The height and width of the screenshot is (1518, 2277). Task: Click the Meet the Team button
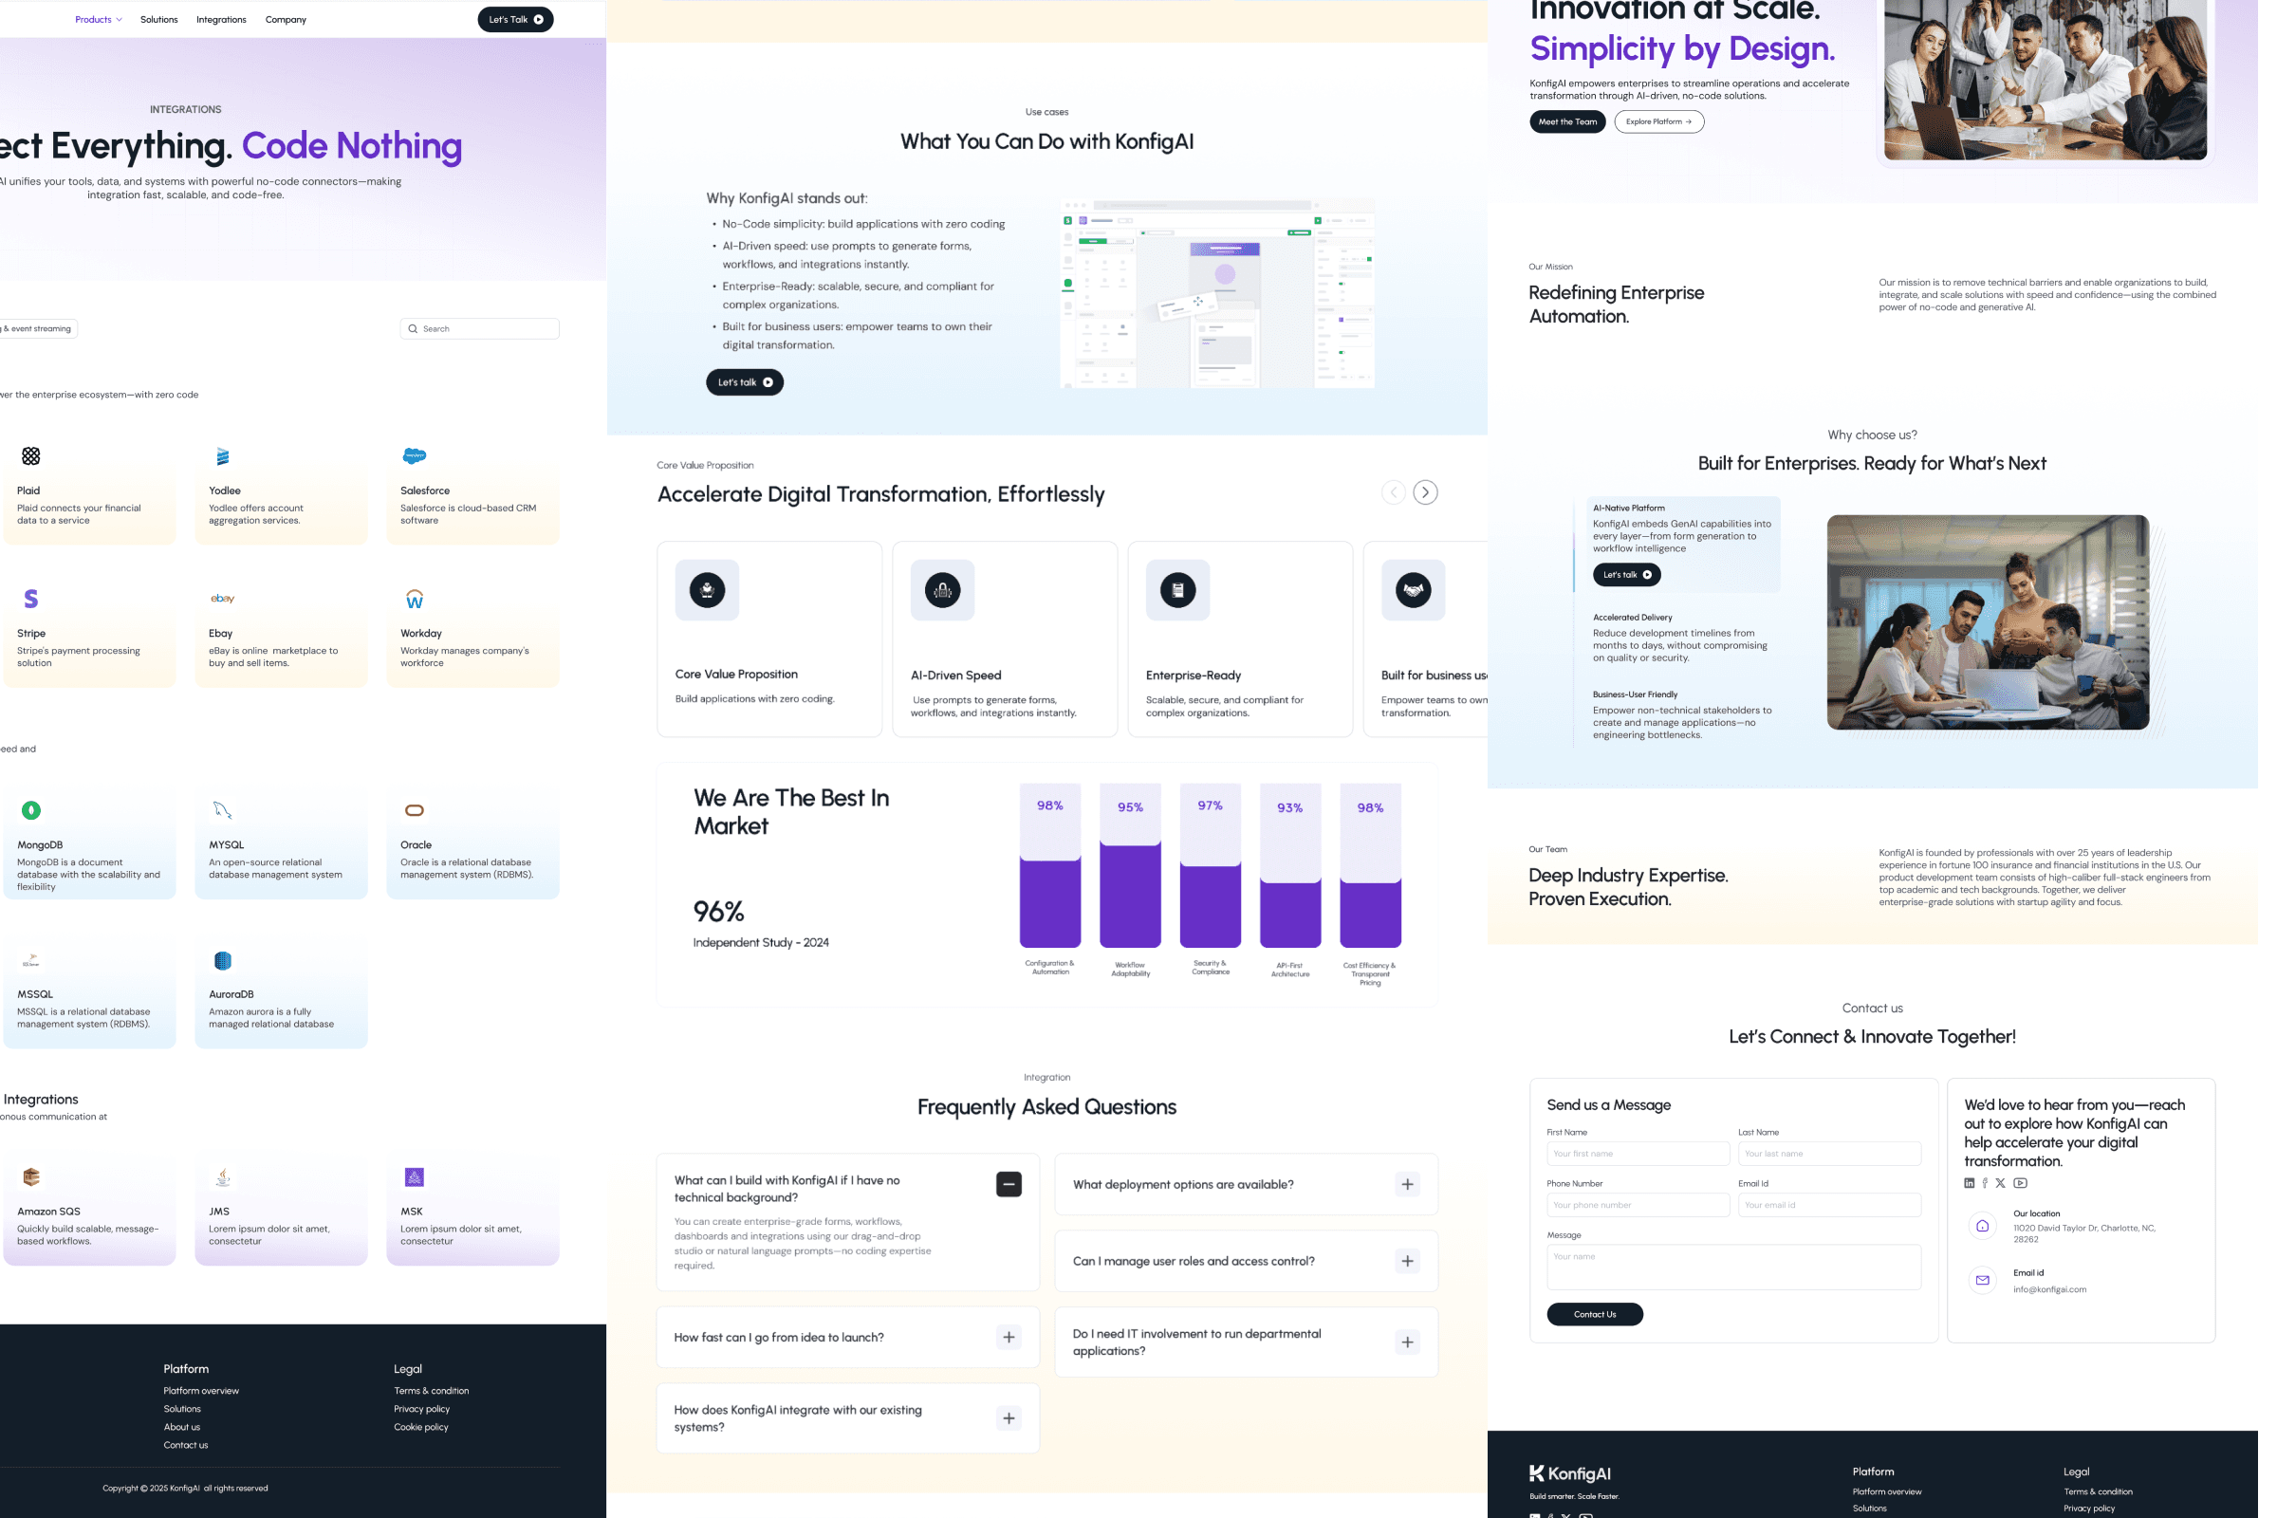click(1567, 122)
